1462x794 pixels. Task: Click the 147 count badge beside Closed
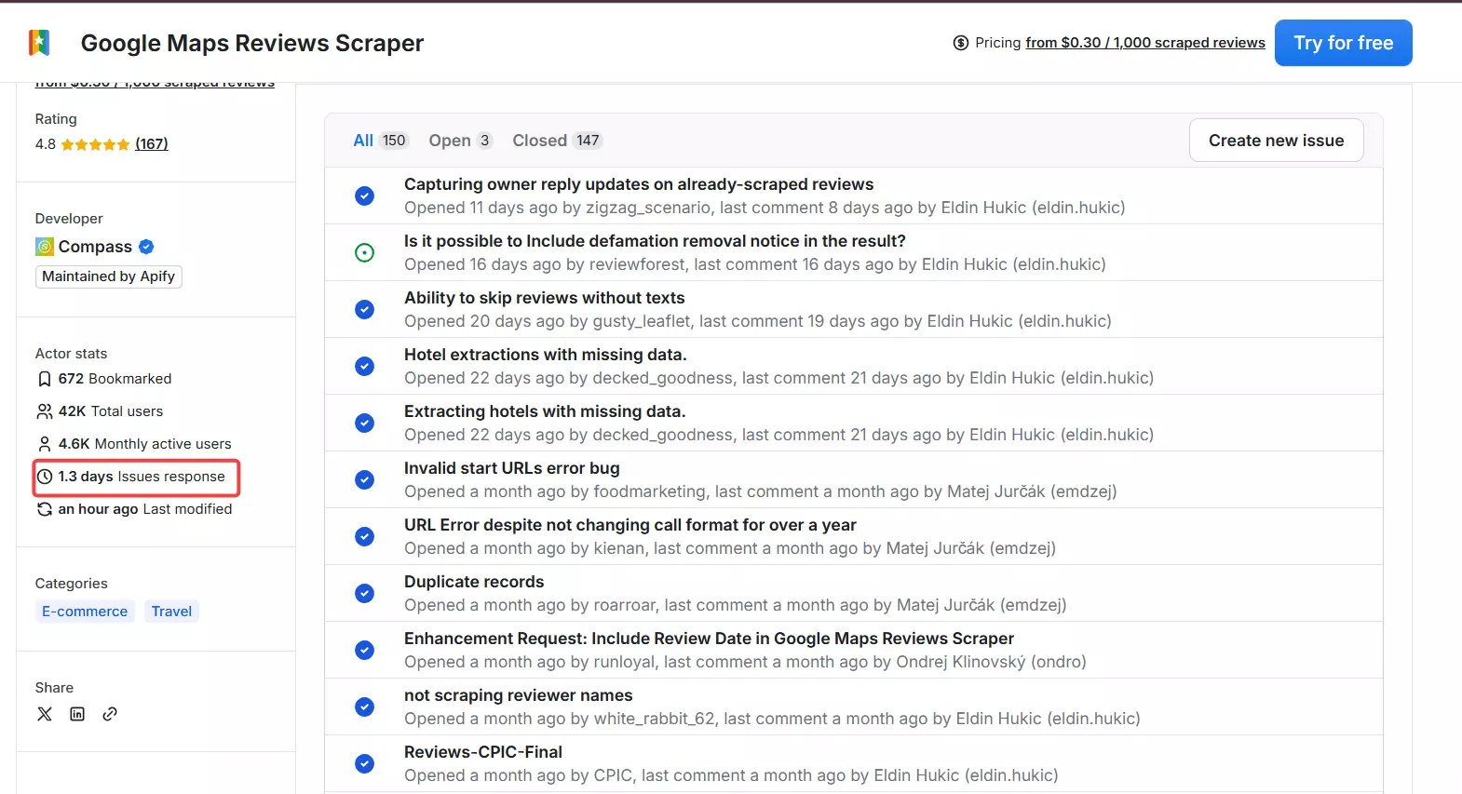click(588, 141)
